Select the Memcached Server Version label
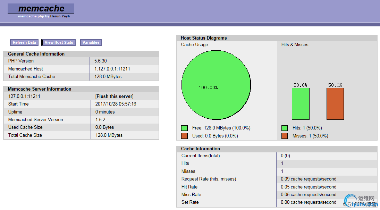Viewport: 380px width, 210px height. [36, 119]
